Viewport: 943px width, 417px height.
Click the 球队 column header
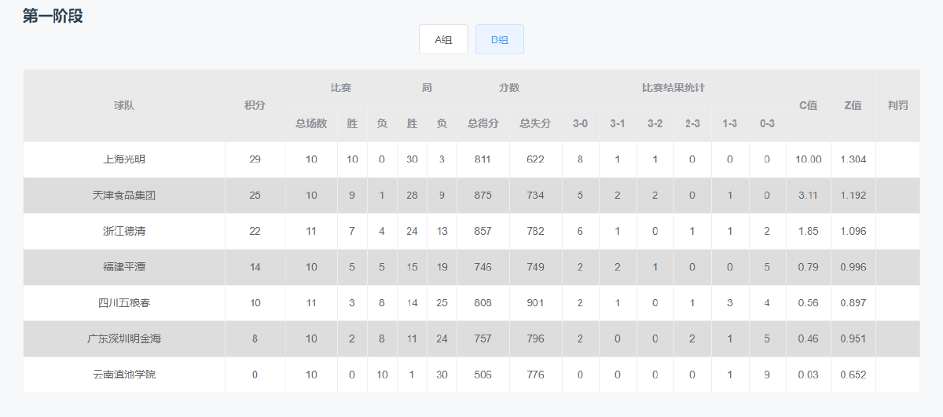pyautogui.click(x=124, y=105)
